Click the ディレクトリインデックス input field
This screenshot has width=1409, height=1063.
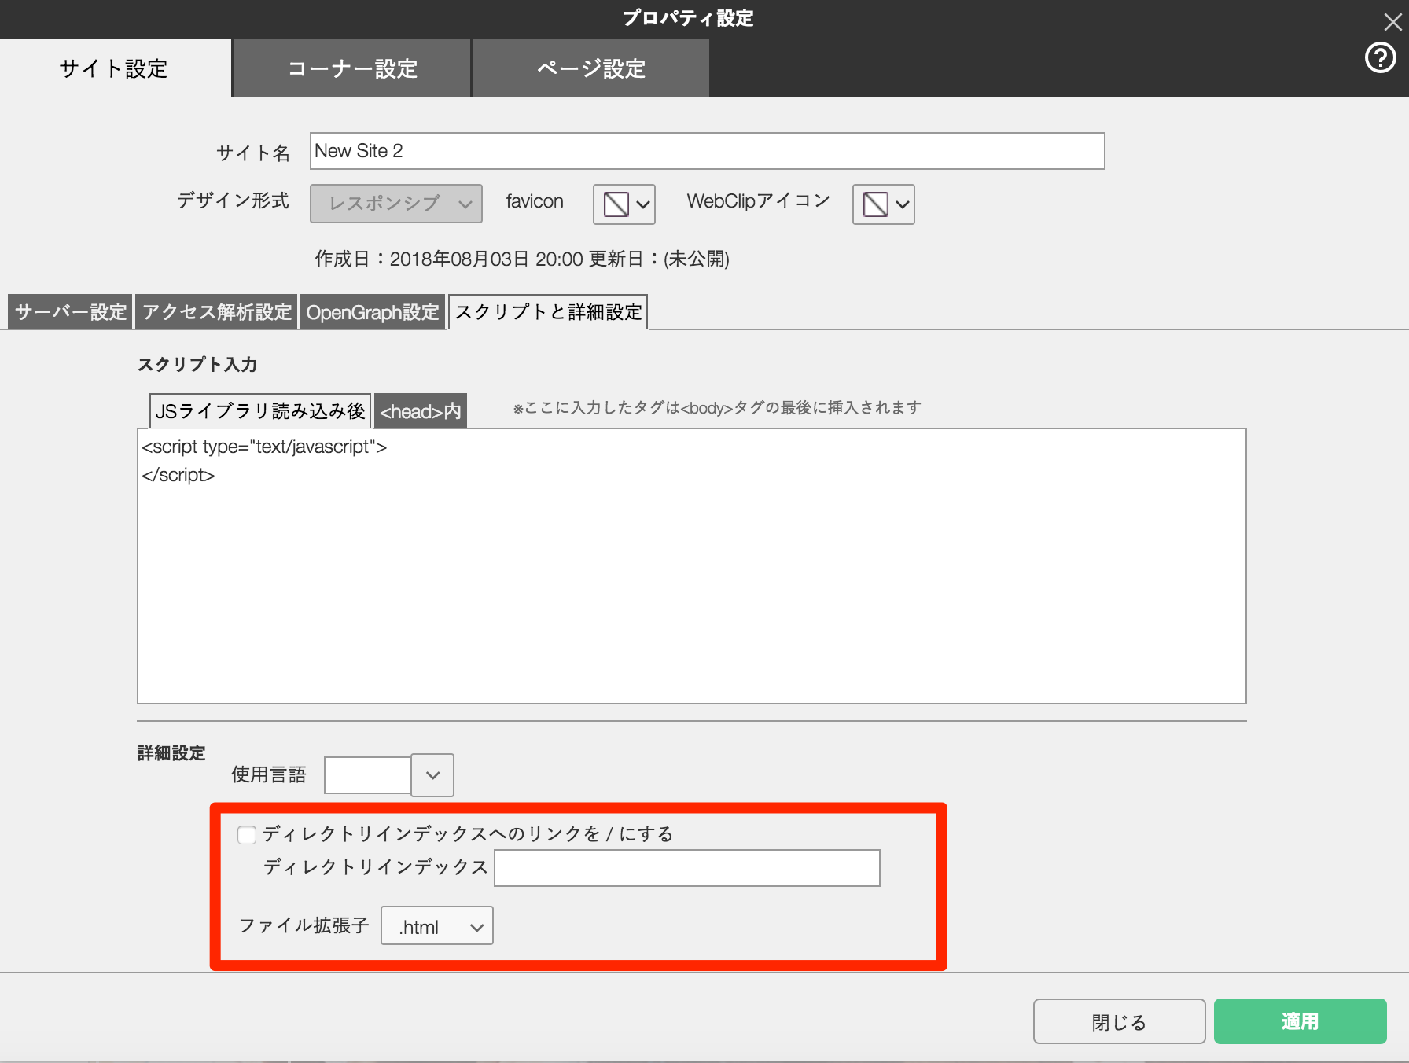click(687, 868)
